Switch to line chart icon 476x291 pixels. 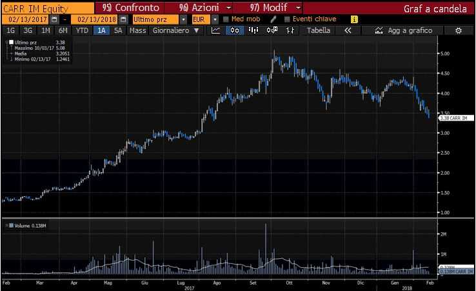(x=216, y=30)
